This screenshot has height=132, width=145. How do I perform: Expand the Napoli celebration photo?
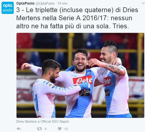pos(80,75)
